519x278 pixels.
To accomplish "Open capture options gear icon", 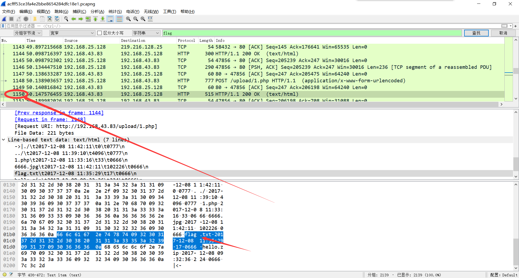I will tap(26, 19).
